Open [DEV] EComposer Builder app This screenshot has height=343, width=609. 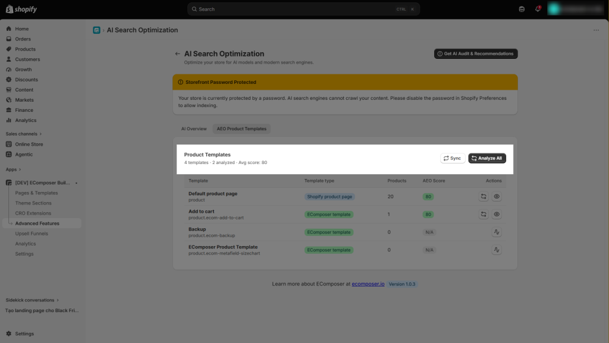tap(42, 182)
